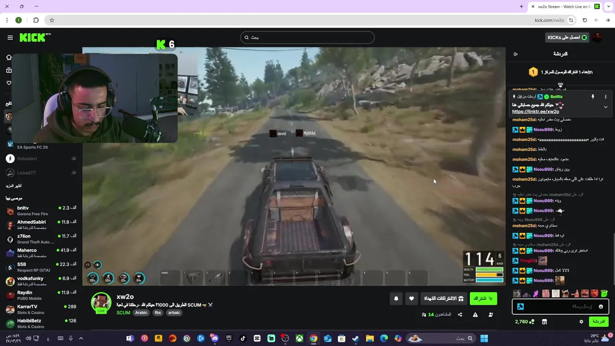Open the browser tab 'xw2o Stream - Watch Live'

click(566, 7)
